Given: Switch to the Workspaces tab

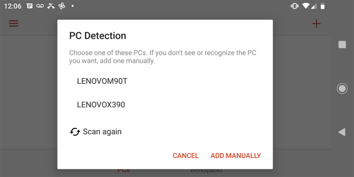Looking at the screenshot, I should point(206,170).
